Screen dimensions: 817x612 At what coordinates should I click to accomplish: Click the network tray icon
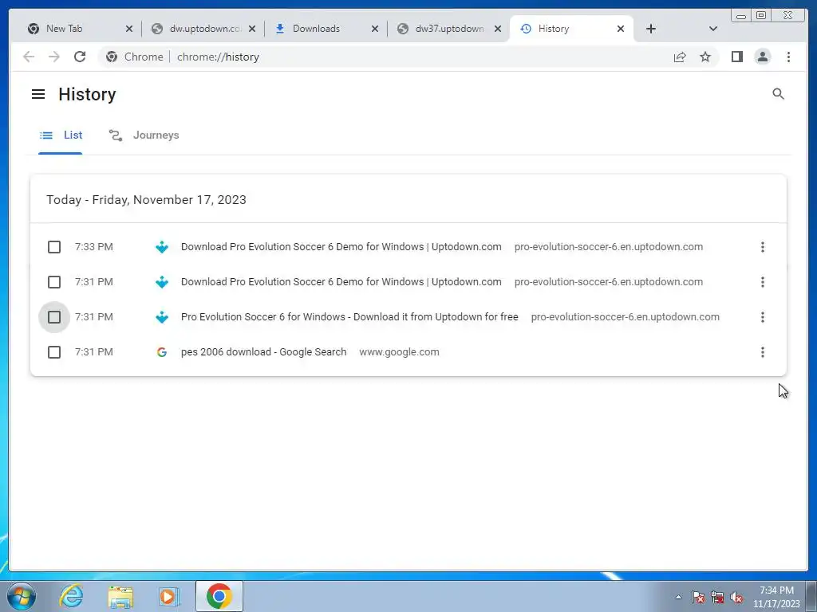click(x=717, y=597)
